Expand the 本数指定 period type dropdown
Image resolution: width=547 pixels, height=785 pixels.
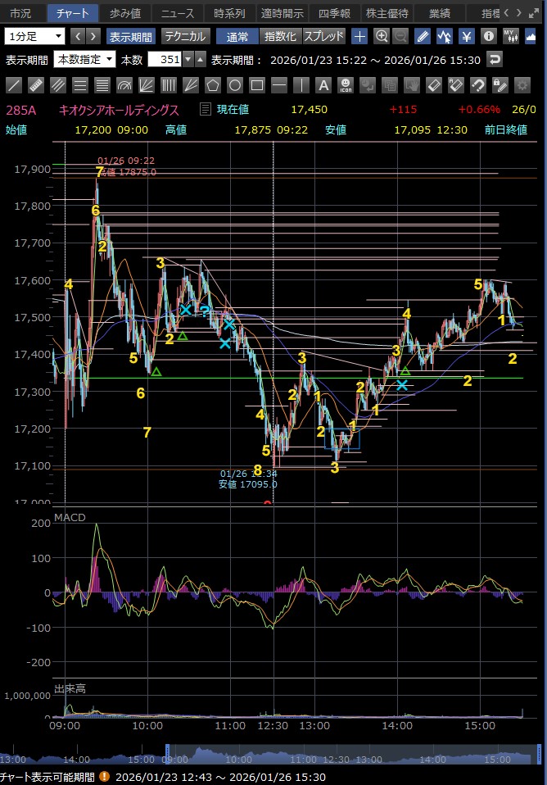point(85,60)
